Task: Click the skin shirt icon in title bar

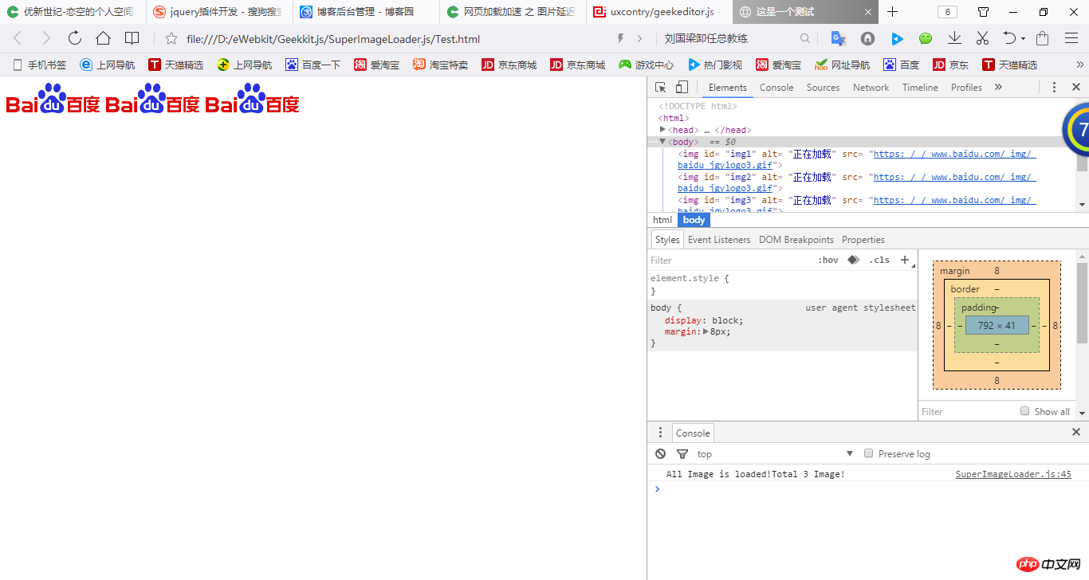Action: click(x=984, y=12)
